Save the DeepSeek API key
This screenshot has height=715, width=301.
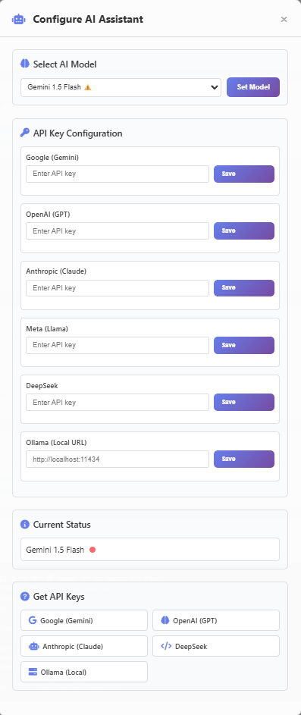[244, 402]
